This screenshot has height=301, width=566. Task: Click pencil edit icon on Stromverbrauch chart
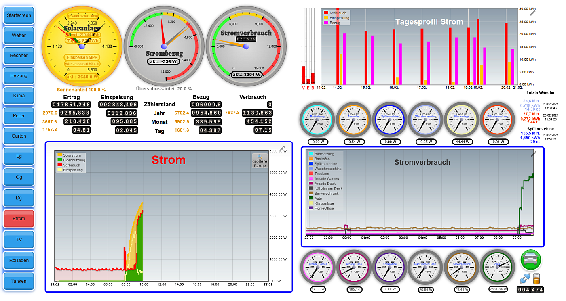pos(534,153)
